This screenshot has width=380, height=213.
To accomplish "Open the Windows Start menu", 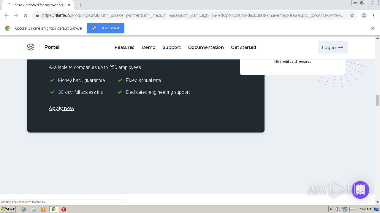I will 8,209.
